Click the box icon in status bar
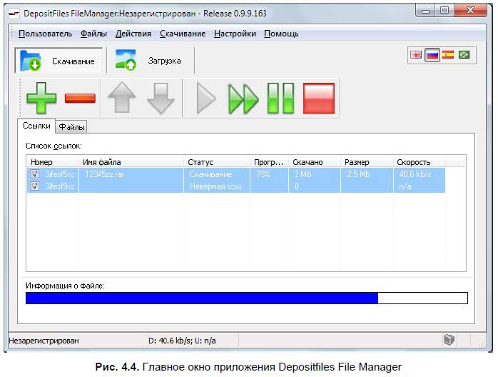 pos(448,341)
